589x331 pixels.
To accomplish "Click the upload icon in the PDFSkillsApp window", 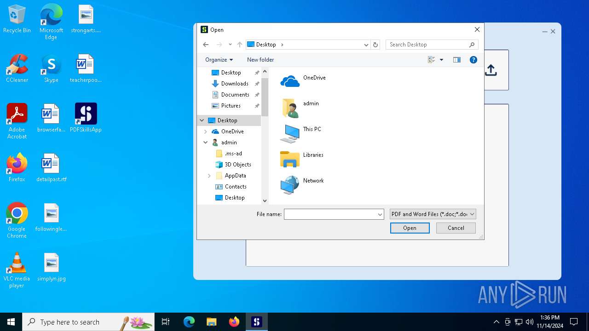I will 491,70.
